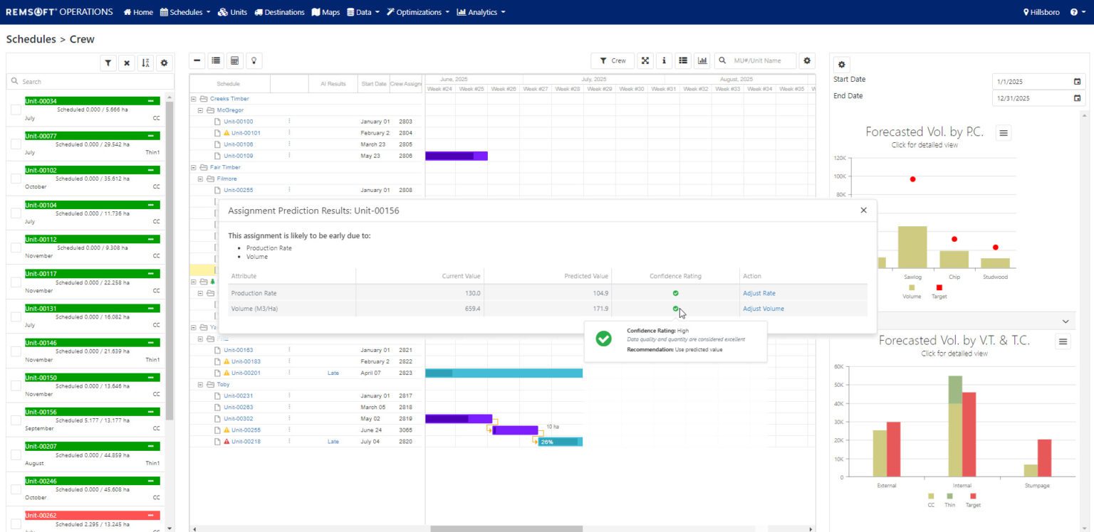
Task: Open the calculator icon in the Gantt toolbar
Action: (x=235, y=60)
